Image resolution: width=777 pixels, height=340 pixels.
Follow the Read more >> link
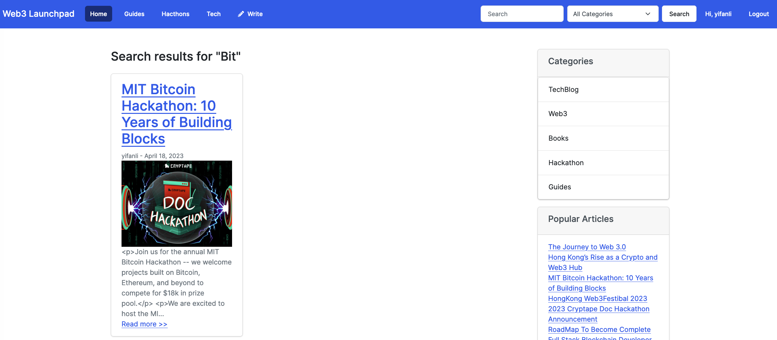coord(144,324)
